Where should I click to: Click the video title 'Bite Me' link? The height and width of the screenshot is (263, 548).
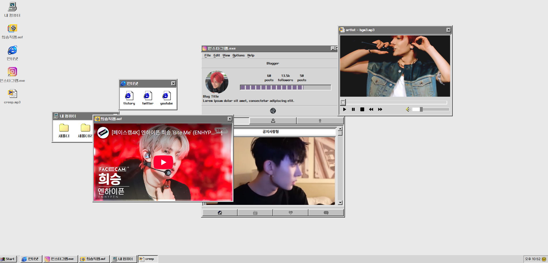click(x=163, y=132)
